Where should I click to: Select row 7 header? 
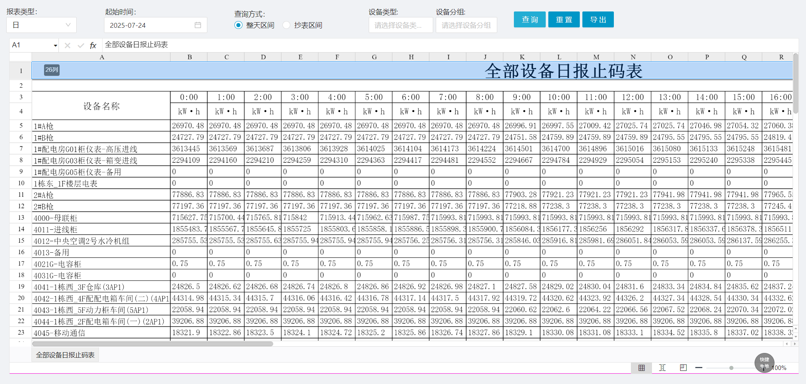[x=21, y=149]
